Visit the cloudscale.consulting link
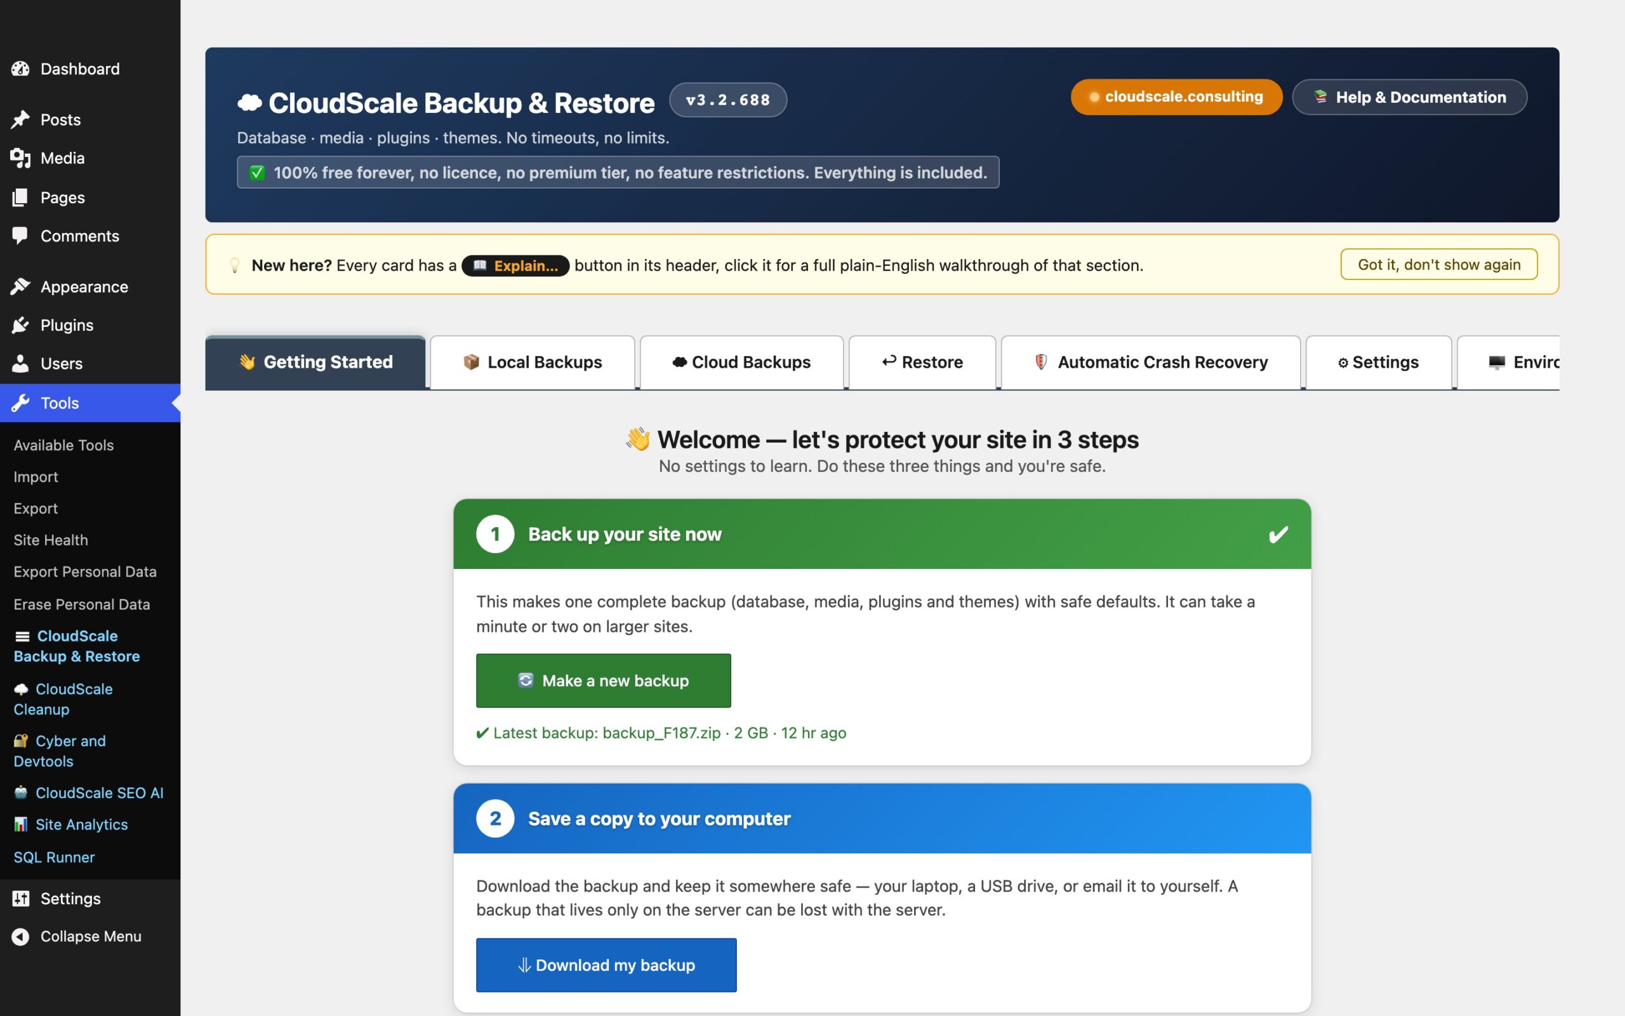The image size is (1625, 1016). click(x=1176, y=97)
